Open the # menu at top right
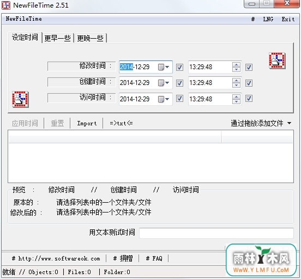301x279 pixels. coord(253,19)
